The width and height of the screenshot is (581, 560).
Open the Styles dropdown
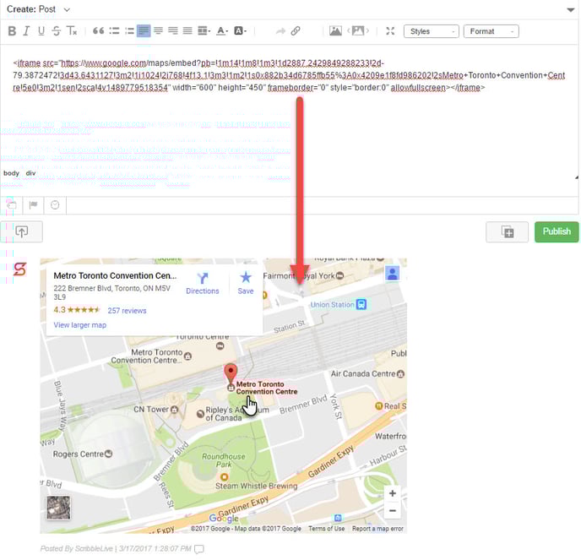[432, 31]
